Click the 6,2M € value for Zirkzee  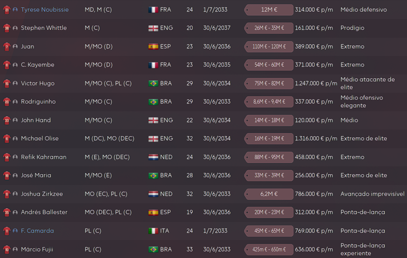tap(269, 194)
